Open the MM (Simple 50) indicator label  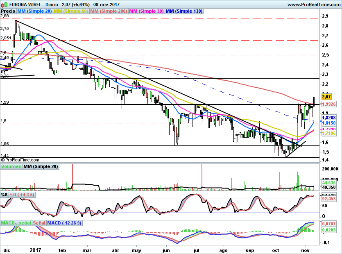[x=71, y=11]
